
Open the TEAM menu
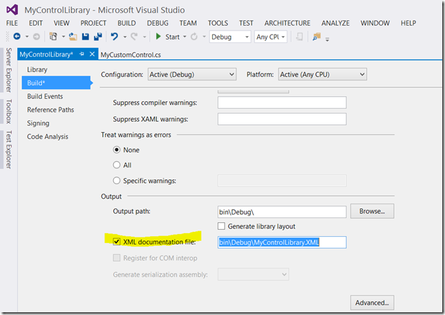pyautogui.click(x=188, y=23)
